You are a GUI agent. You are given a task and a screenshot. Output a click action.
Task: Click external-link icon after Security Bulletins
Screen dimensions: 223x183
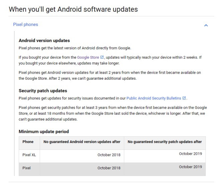184,98
